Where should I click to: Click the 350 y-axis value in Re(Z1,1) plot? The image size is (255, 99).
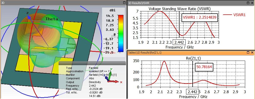click(x=136, y=61)
